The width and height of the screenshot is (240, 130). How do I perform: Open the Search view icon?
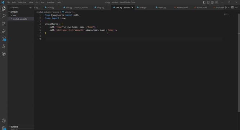point(4,16)
